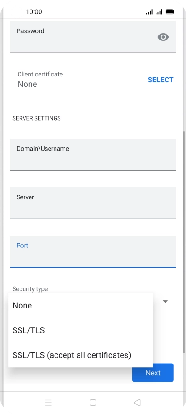Toggle password visibility eye icon
Screen dimensions: 186x414
(163, 37)
